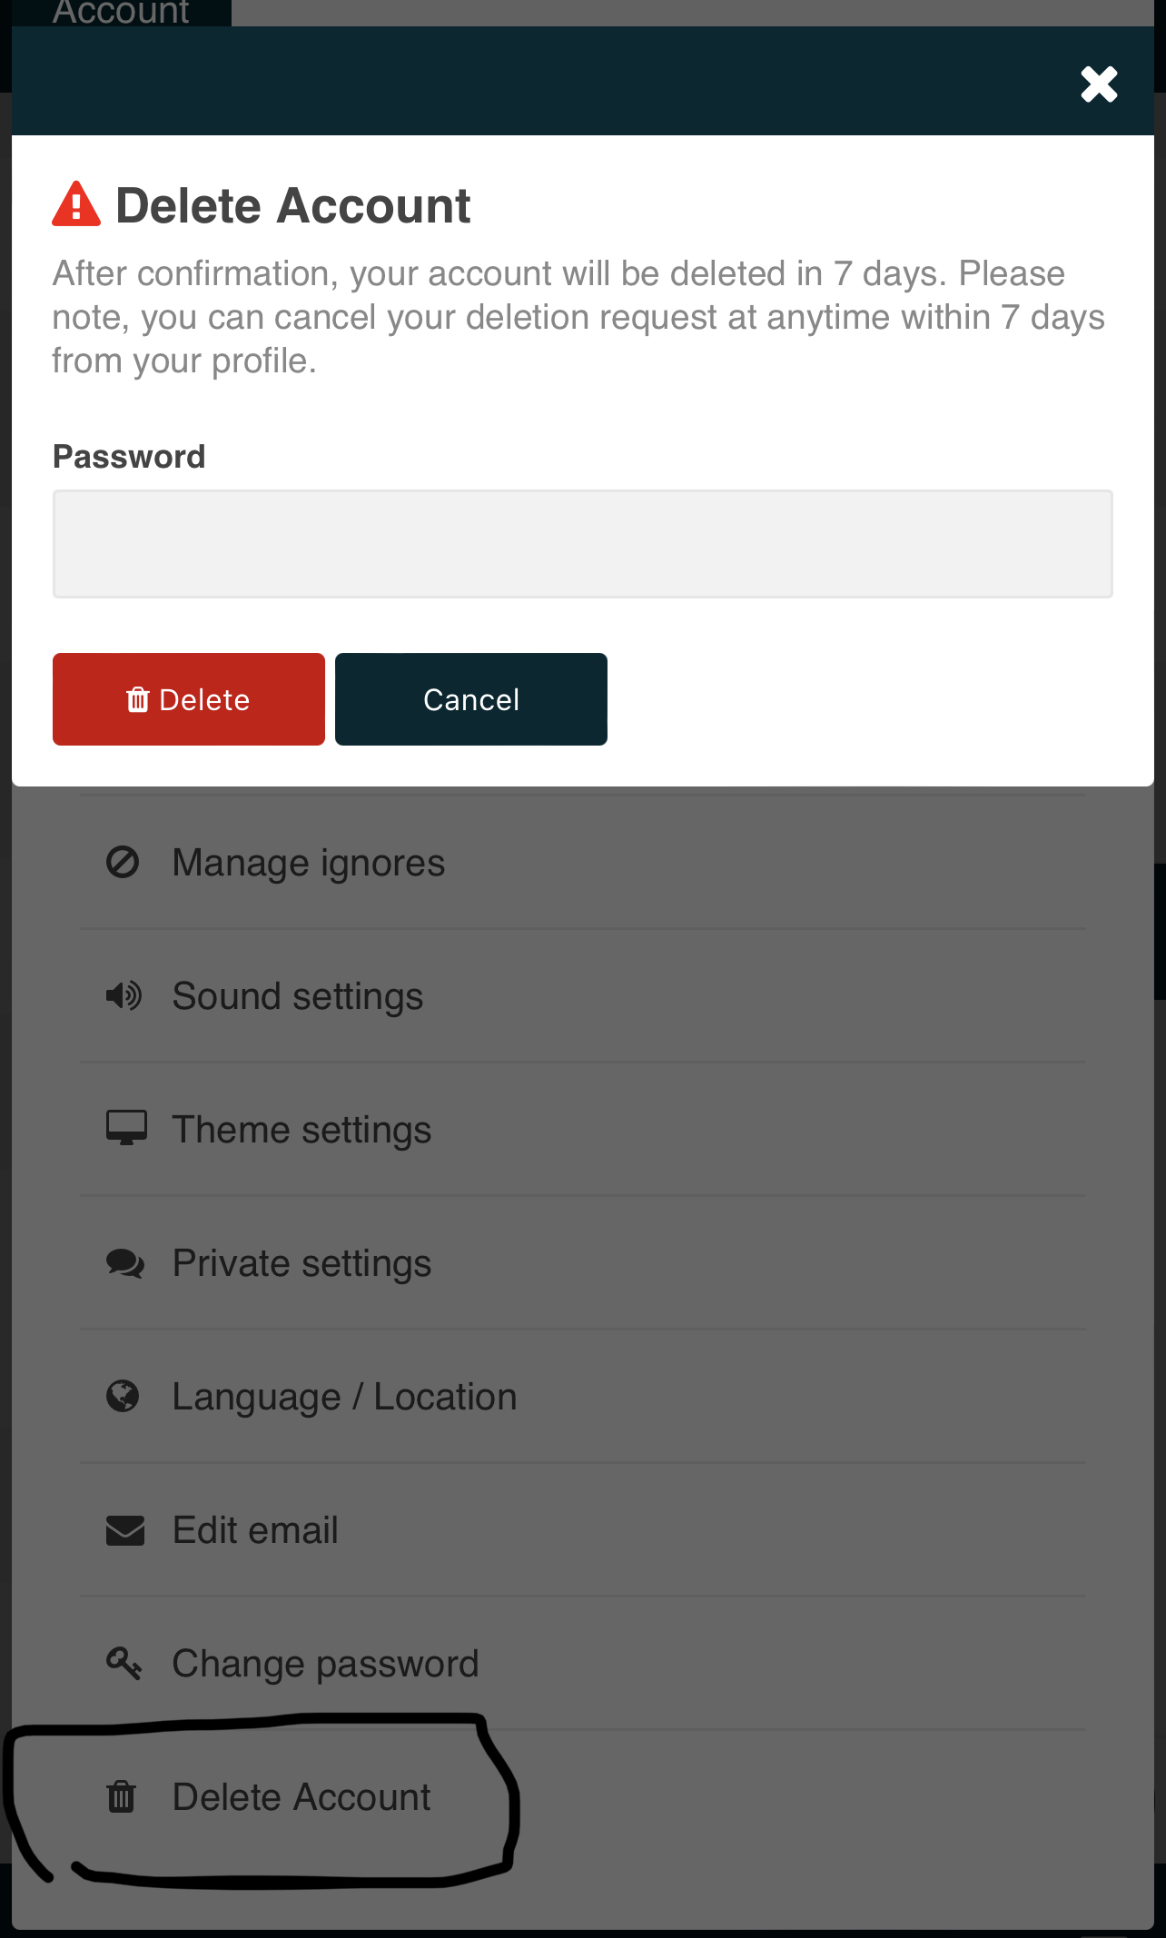Screen dimensions: 1166x1938
Task: Open Private settings
Action: click(x=301, y=1263)
